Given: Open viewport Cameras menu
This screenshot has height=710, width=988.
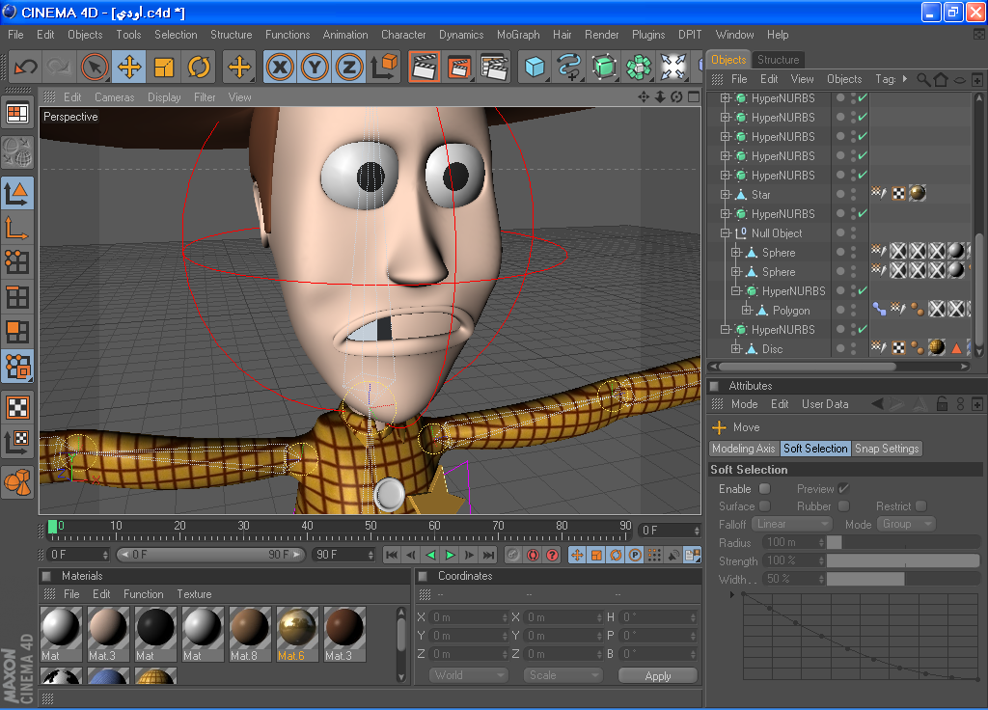Looking at the screenshot, I should point(114,97).
